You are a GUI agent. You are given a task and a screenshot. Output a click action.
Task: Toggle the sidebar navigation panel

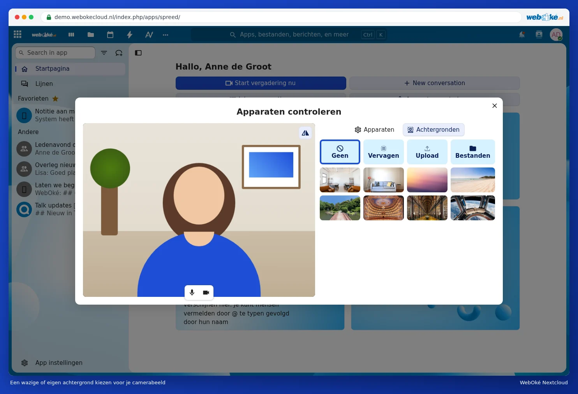(x=138, y=53)
